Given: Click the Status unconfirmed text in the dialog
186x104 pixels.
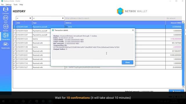Looking at the screenshot, I should coord(75,36).
